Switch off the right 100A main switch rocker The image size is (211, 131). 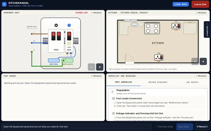coord(59,36)
